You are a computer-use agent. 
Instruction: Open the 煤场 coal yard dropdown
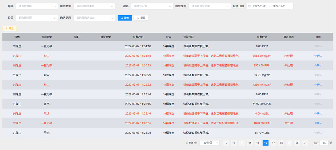tap(36, 6)
